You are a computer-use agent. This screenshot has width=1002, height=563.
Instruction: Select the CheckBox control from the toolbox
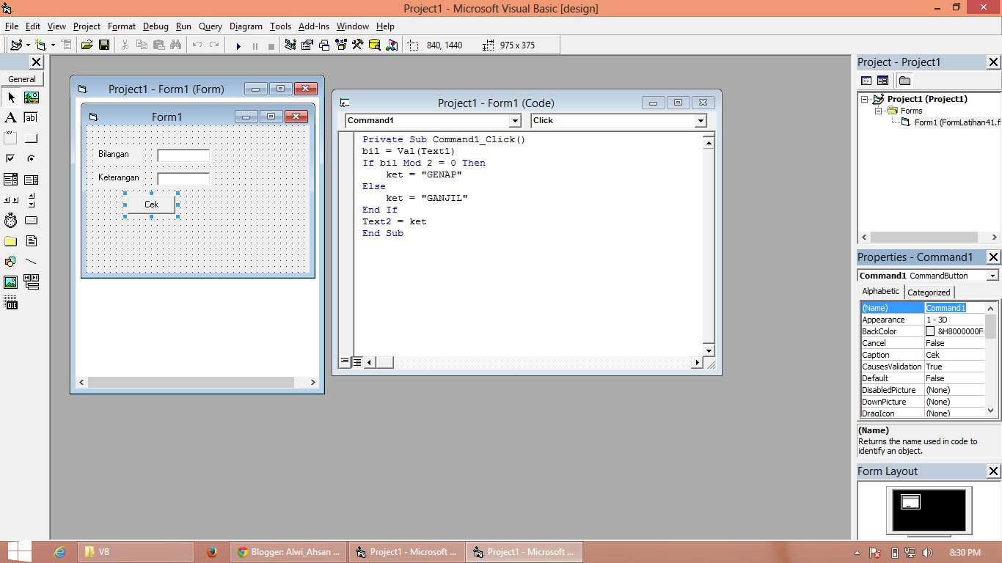pos(10,158)
